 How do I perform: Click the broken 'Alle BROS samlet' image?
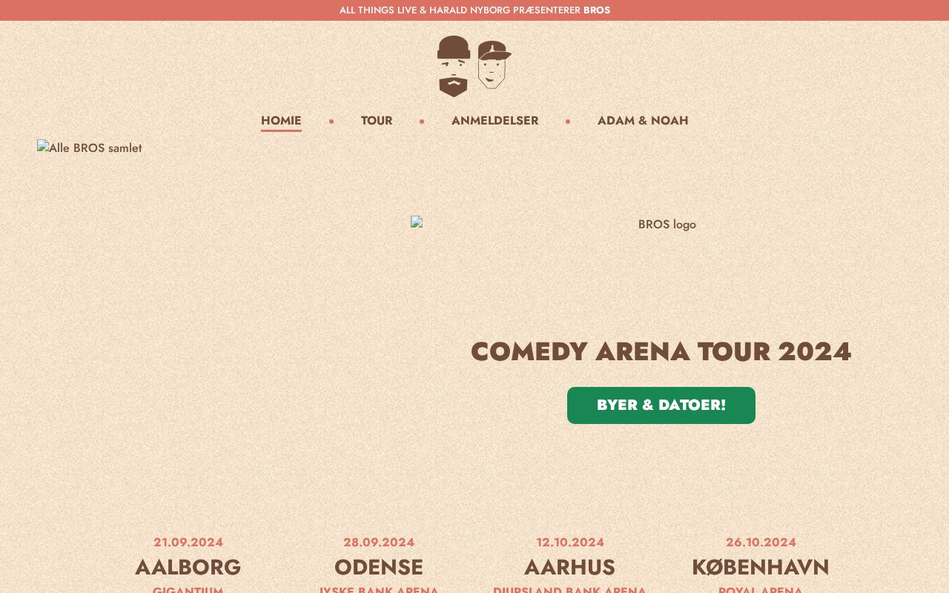point(90,148)
